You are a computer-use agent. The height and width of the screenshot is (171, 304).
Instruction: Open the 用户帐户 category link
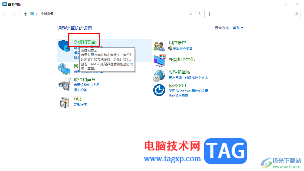tap(177, 43)
